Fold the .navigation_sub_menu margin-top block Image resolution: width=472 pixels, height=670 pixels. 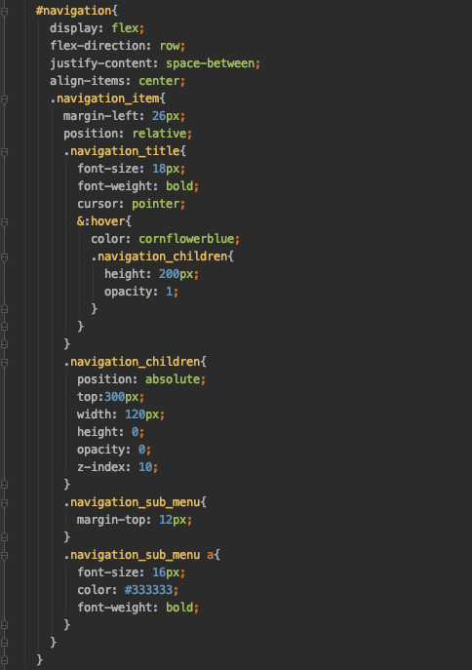[4, 503]
